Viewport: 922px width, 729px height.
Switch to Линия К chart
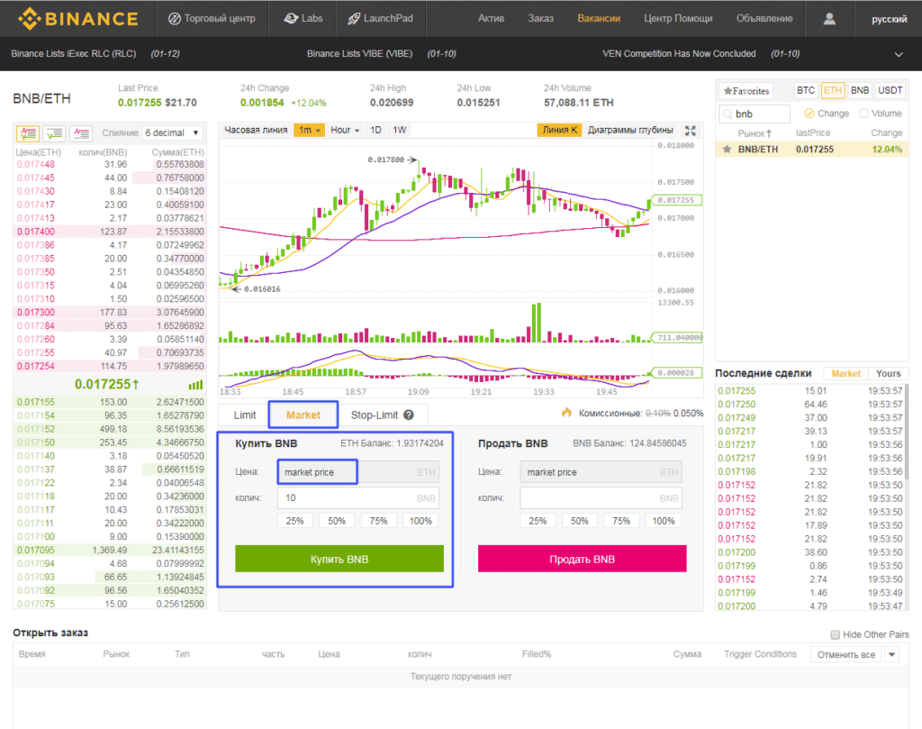[x=560, y=130]
